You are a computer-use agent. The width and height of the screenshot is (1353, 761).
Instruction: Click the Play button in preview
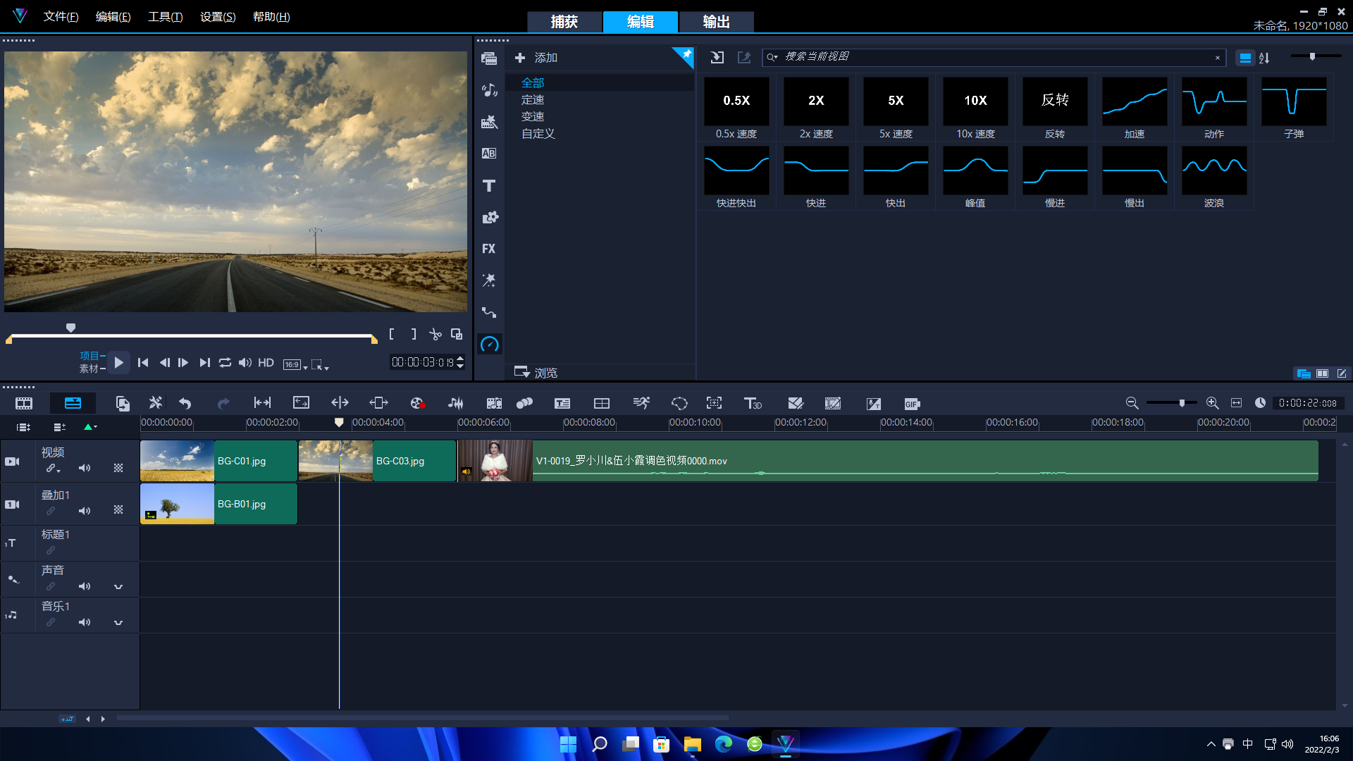point(118,363)
